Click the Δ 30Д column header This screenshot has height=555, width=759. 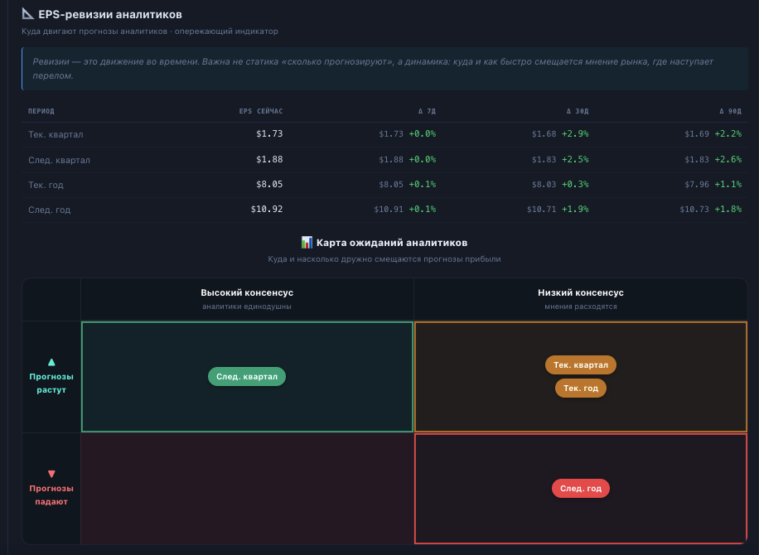(x=578, y=111)
